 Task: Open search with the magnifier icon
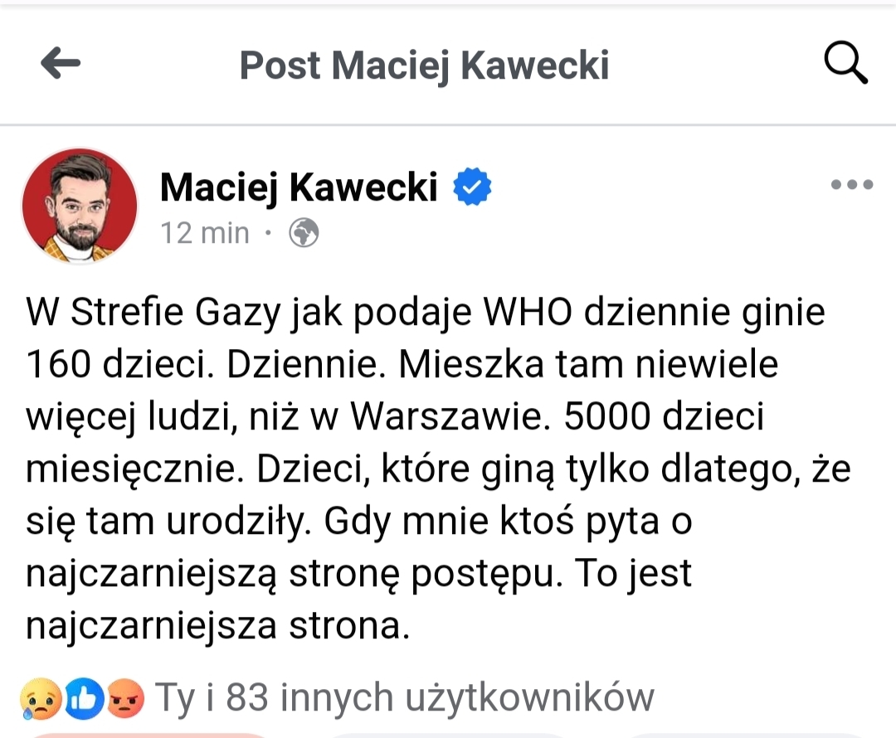click(x=845, y=64)
